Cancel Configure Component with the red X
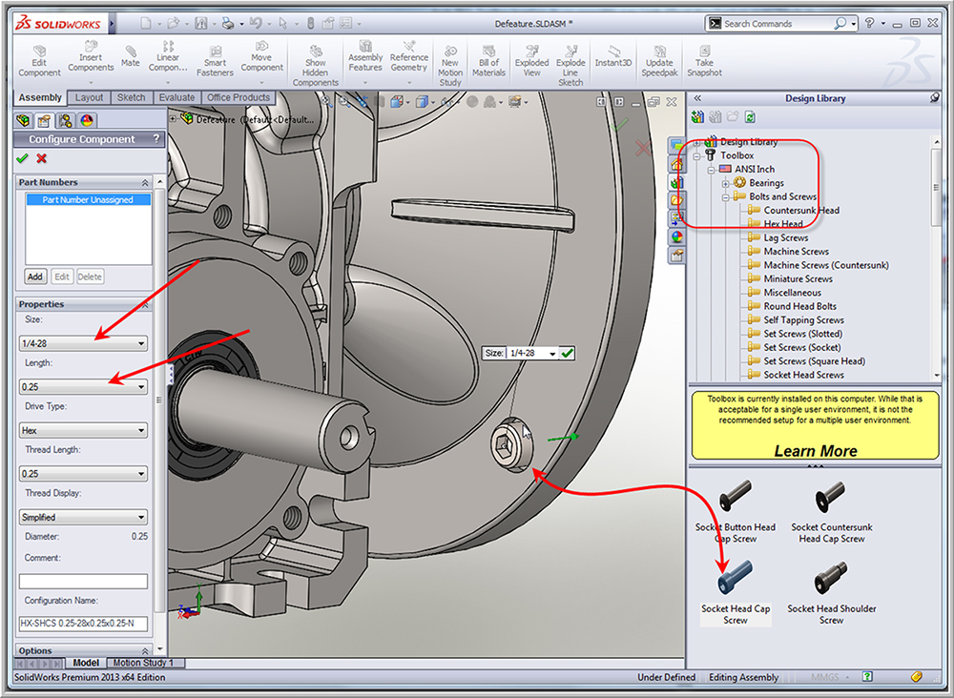 pos(39,158)
